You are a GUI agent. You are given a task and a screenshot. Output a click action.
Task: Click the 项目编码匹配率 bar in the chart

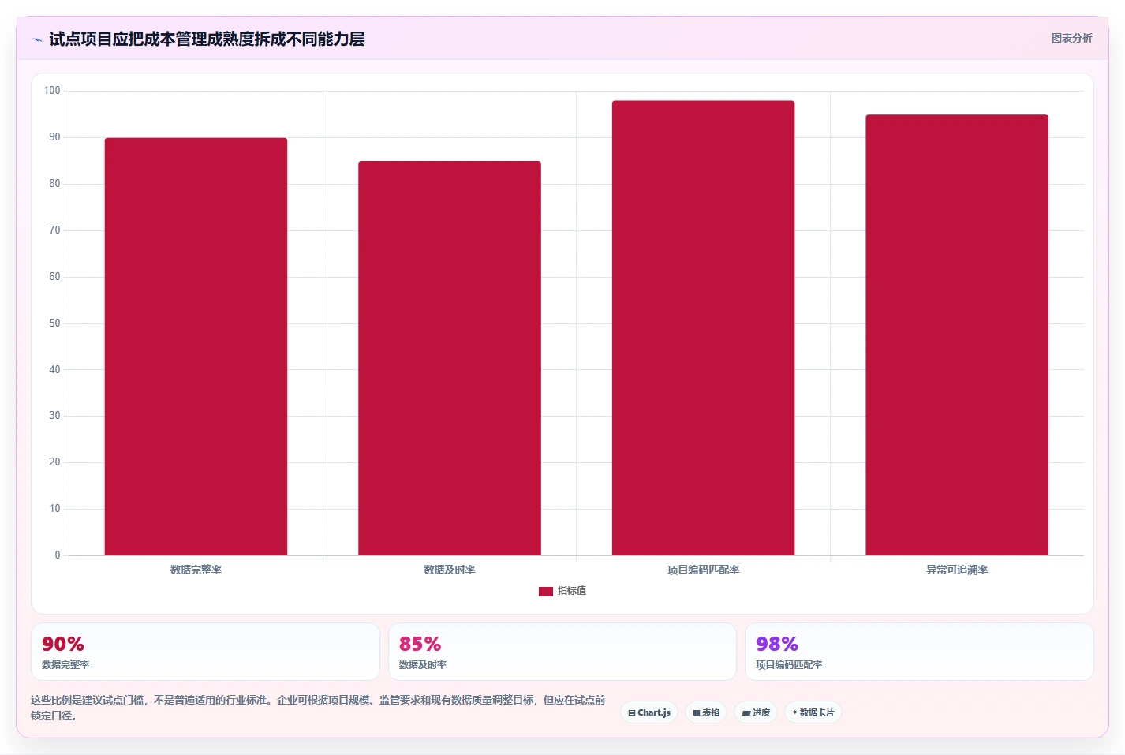click(x=703, y=328)
